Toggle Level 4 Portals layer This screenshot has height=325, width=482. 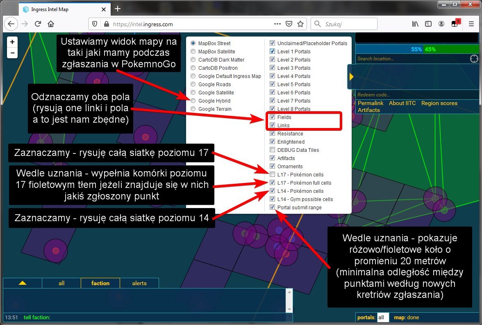tap(272, 76)
